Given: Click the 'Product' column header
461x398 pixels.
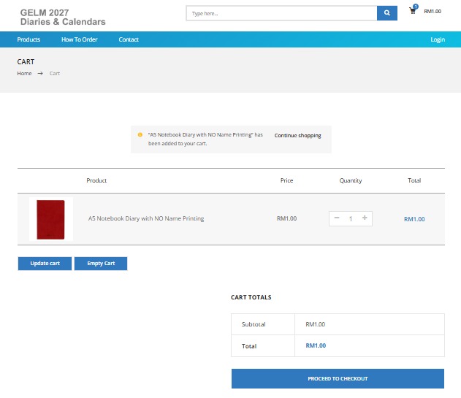Looking at the screenshot, I should (96, 180).
